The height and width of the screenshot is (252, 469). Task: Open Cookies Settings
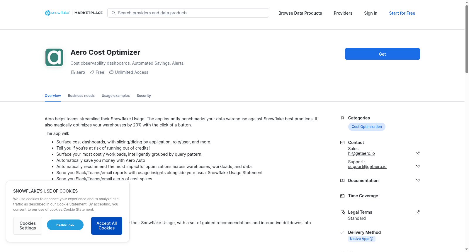click(28, 226)
